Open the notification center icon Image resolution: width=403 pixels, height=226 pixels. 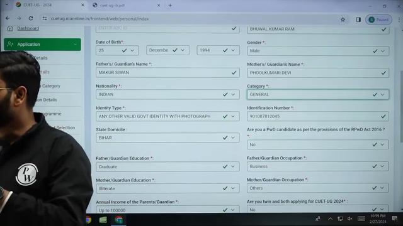(395, 218)
